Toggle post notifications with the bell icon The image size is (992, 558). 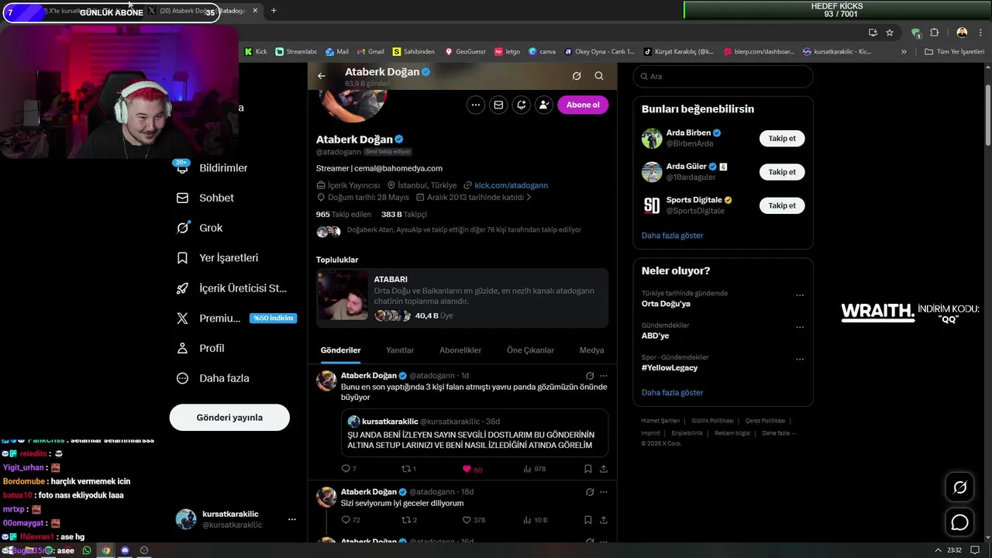tap(522, 105)
